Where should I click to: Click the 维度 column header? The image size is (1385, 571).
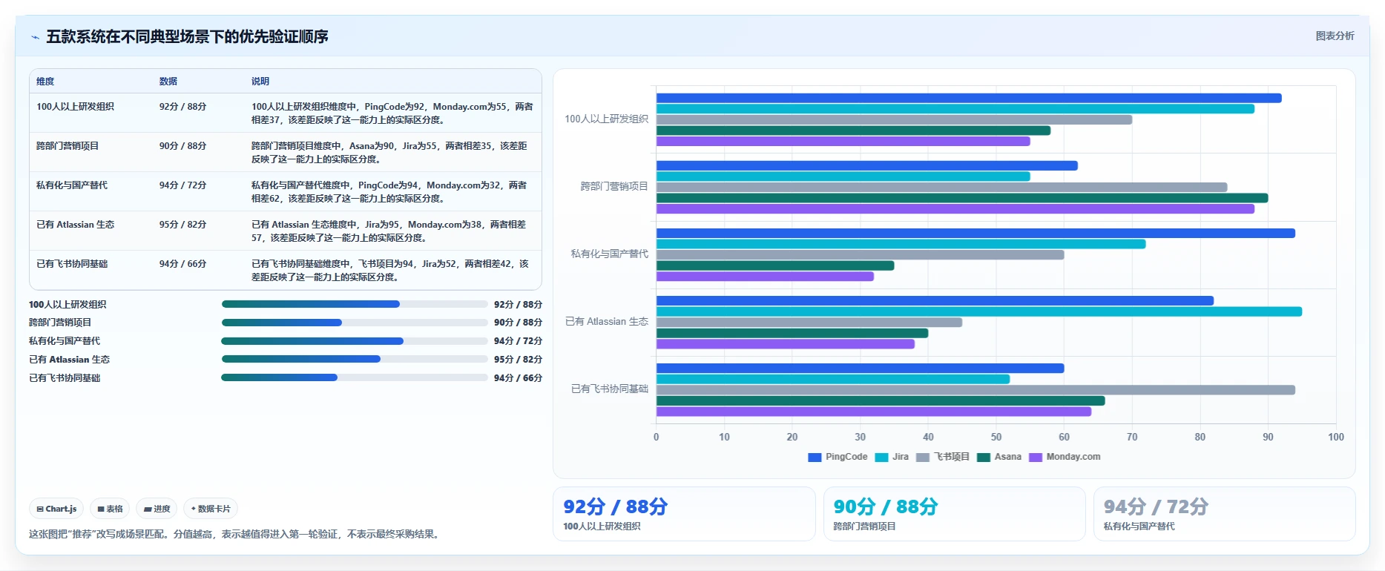pos(45,82)
